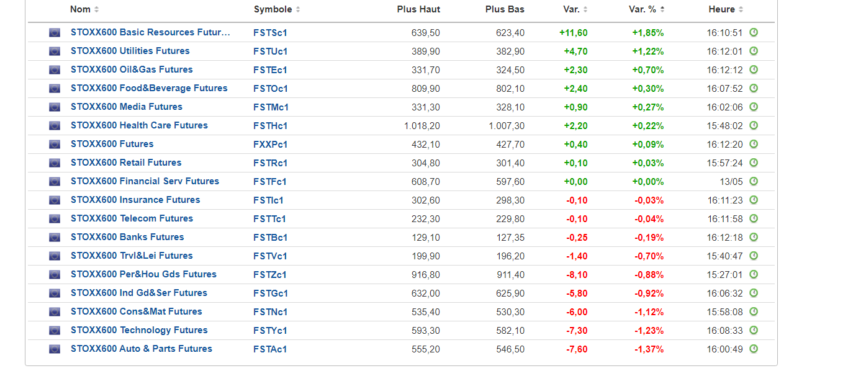Click the flag icon beside STOXX600 Technology Futures
848x376 pixels.
click(x=55, y=331)
